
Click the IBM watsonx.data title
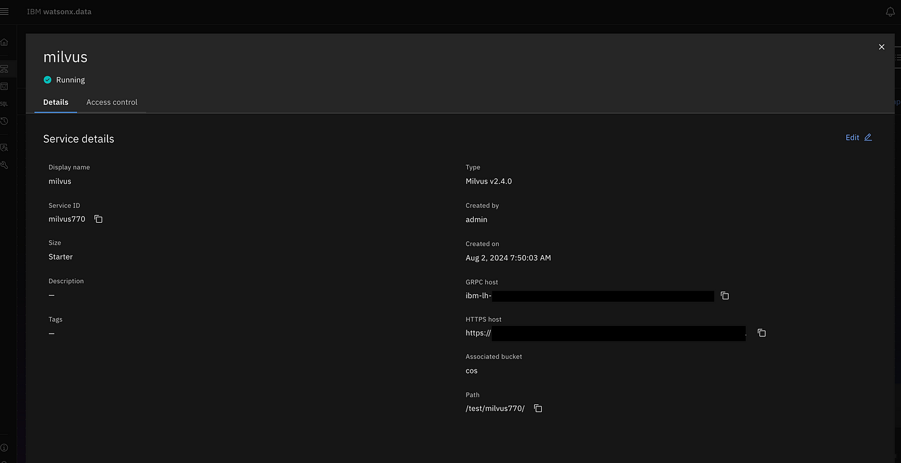(x=59, y=12)
